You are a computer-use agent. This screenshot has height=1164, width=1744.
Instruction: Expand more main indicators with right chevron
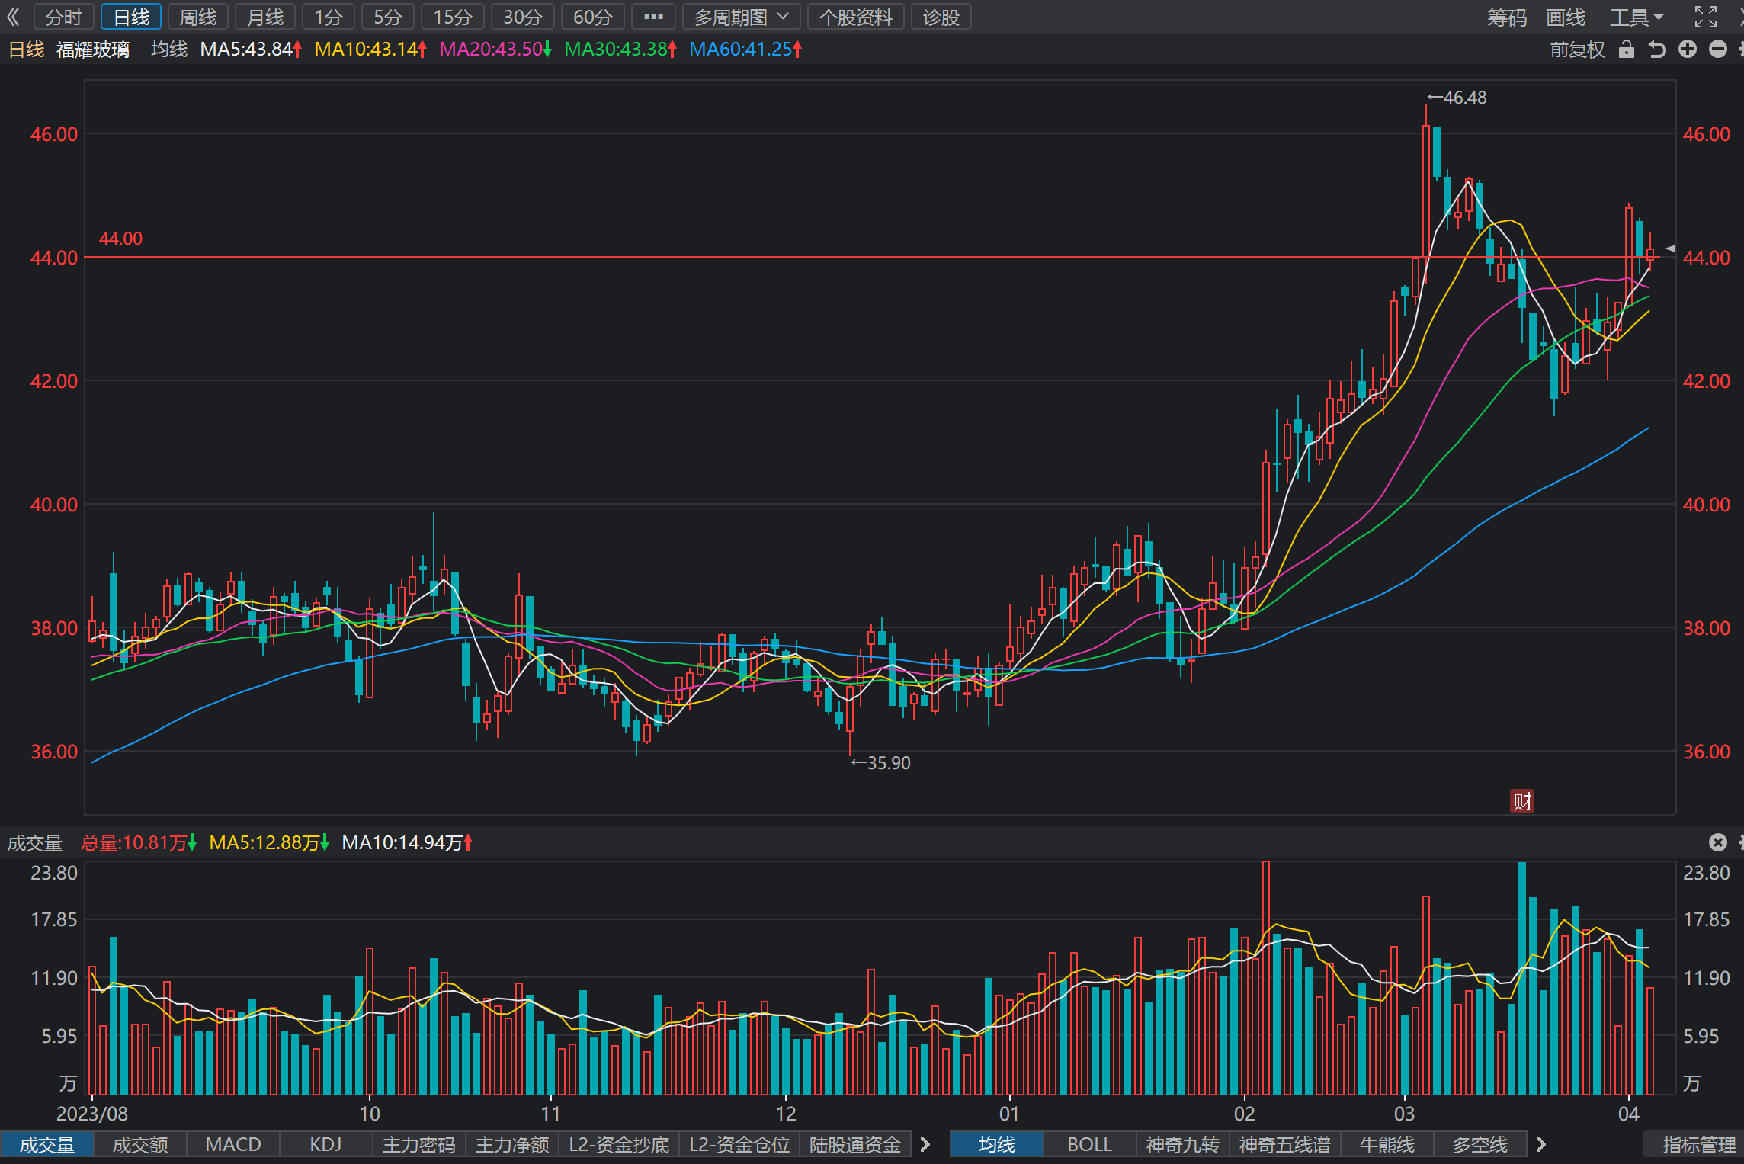[x=1541, y=1144]
